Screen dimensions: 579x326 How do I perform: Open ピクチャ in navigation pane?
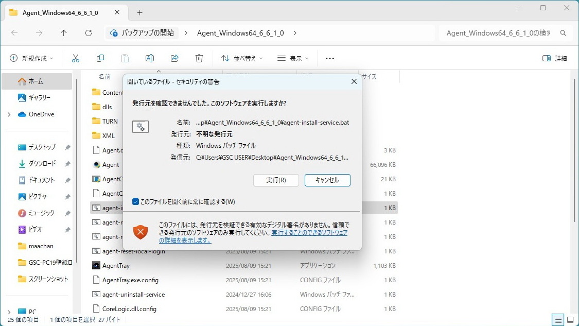(37, 196)
